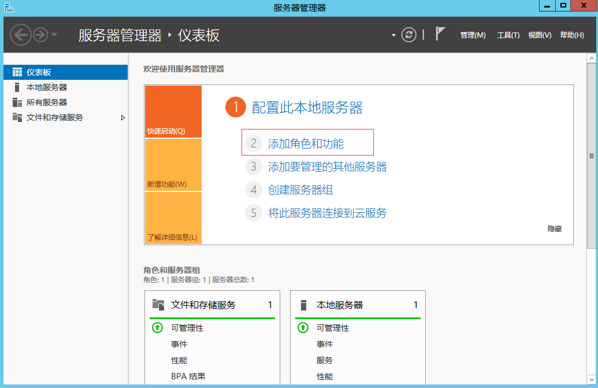The width and height of the screenshot is (598, 388).
Task: Open the 管理(M) menu
Action: click(473, 35)
